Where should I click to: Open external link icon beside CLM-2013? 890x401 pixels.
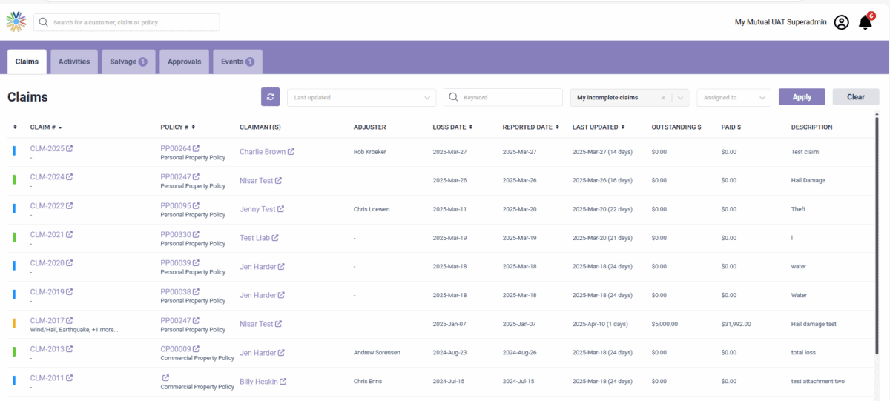(70, 349)
